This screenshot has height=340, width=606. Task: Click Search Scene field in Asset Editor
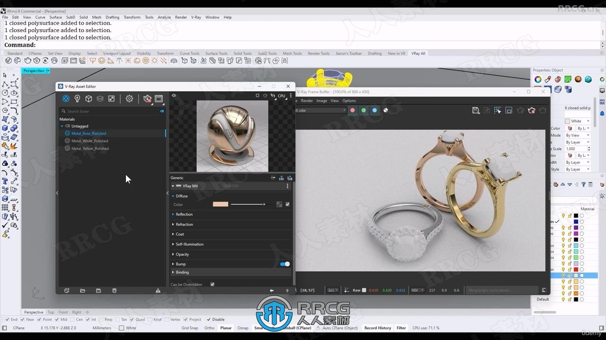pyautogui.click(x=112, y=111)
